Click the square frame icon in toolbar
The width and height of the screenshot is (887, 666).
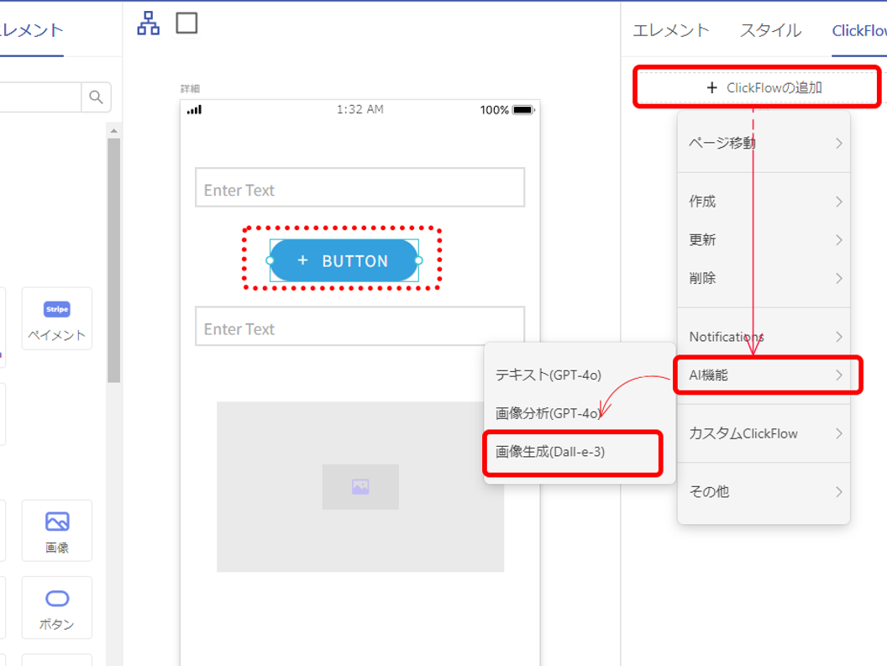click(186, 24)
